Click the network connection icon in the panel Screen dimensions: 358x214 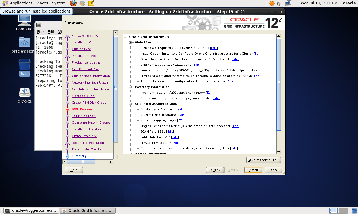pos(288,3)
